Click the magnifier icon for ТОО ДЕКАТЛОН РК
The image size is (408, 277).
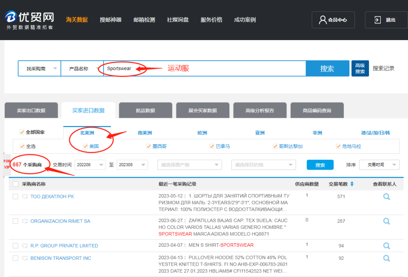386,196
